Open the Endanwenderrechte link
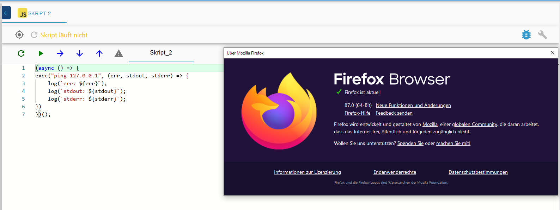560x210 pixels. point(395,172)
